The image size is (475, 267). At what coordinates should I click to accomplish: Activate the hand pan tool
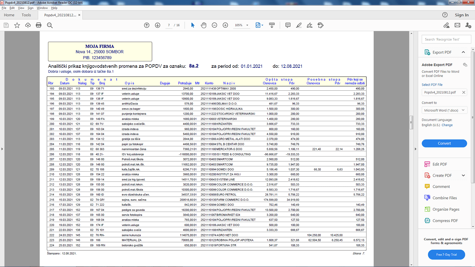point(203,25)
